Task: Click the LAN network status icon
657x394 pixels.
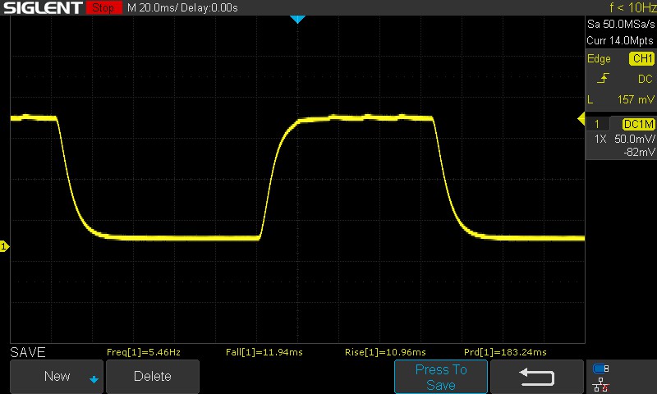Action: pos(601,385)
